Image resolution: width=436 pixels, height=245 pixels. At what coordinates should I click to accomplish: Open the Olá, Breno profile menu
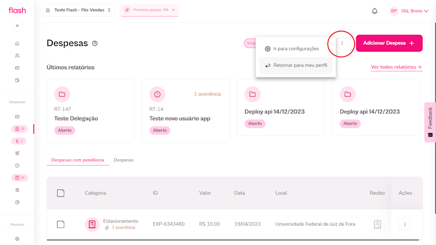coord(410,11)
